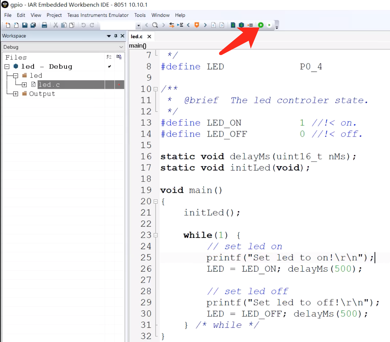Viewport: 390px width, 342px height.
Task: Open the Debug configuration dropdown
Action: [63, 47]
